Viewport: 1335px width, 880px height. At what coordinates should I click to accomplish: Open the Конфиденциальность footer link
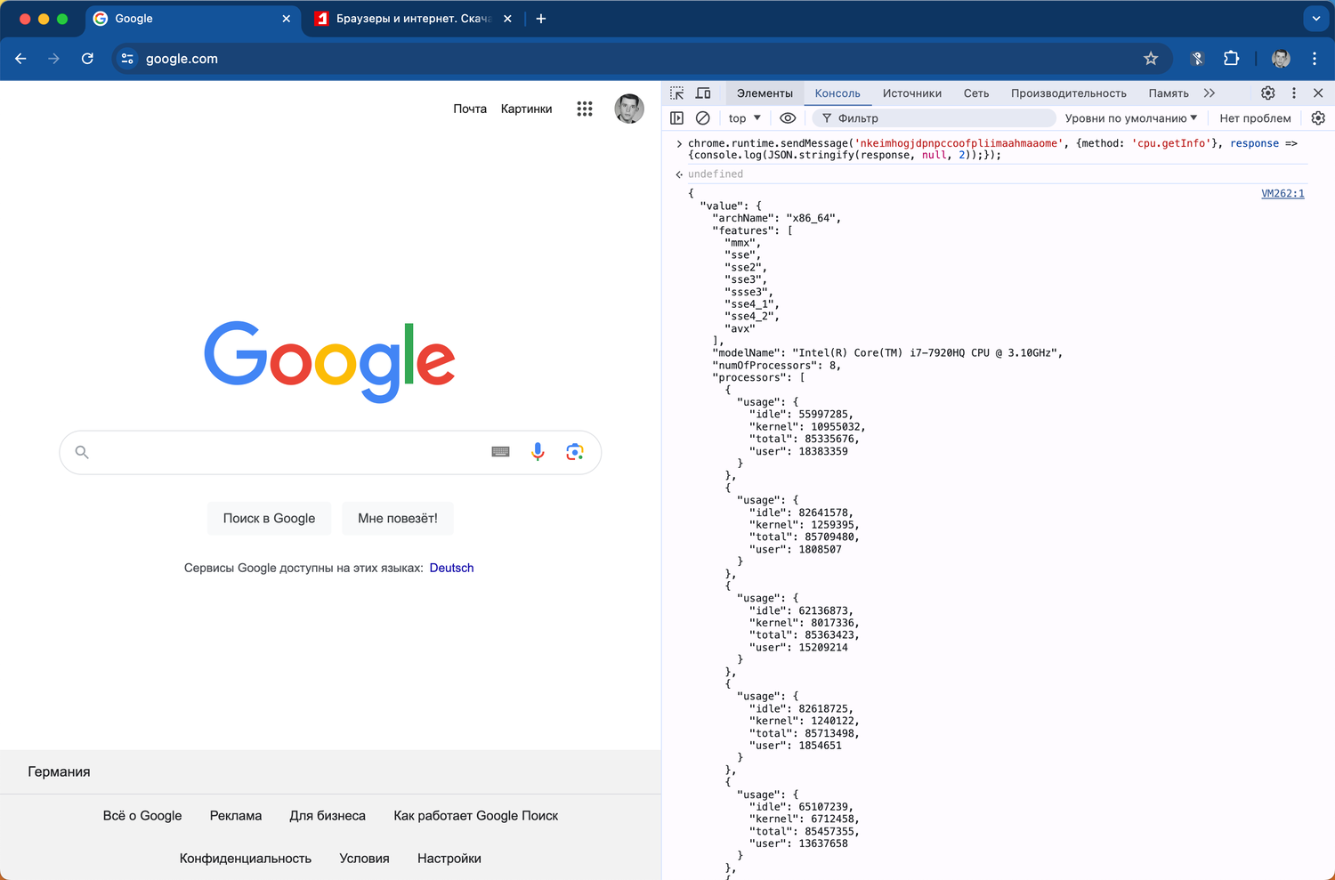246,859
